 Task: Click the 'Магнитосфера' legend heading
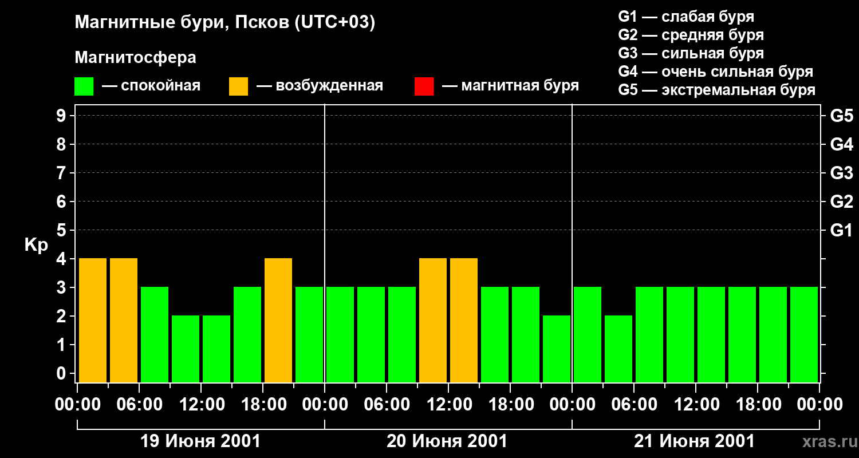(x=136, y=58)
